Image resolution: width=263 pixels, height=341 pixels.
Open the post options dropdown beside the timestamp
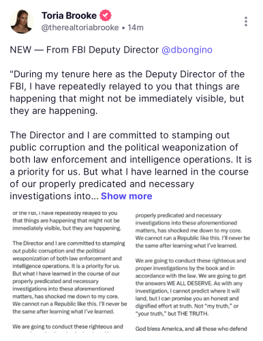tap(246, 22)
